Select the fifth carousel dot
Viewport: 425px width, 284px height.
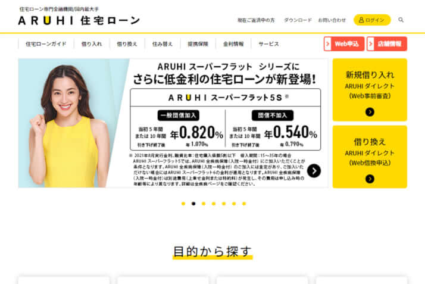(x=224, y=204)
